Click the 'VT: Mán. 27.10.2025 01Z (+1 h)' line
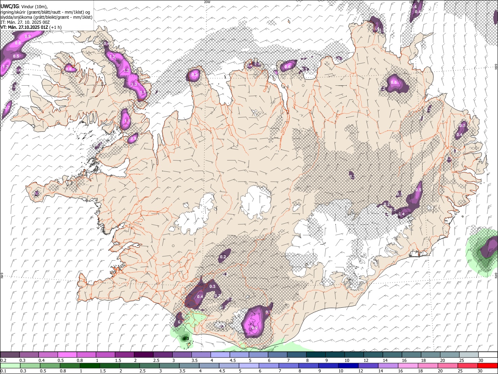498x374 pixels. click(31, 27)
